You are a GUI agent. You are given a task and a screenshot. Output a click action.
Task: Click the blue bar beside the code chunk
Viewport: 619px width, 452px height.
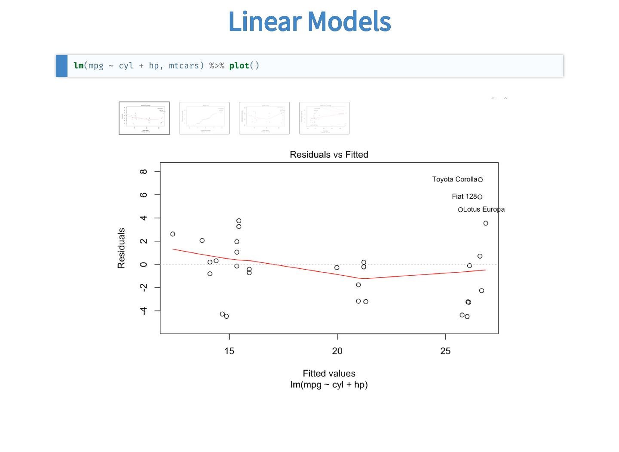(61, 66)
